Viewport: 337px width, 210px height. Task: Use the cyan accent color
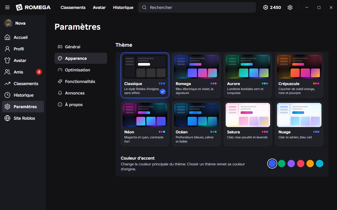(320, 164)
